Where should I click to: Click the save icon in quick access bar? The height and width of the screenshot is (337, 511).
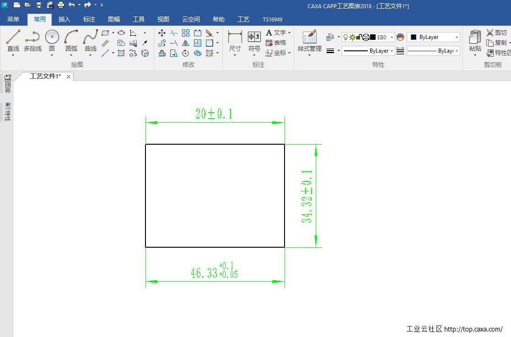pyautogui.click(x=39, y=5)
